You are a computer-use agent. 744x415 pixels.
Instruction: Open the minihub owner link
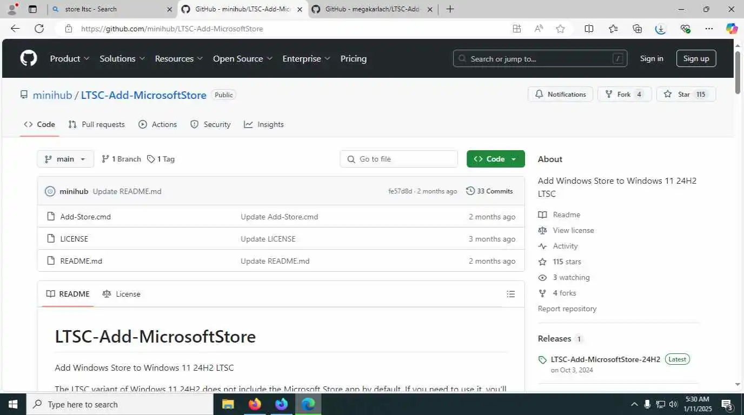point(52,95)
